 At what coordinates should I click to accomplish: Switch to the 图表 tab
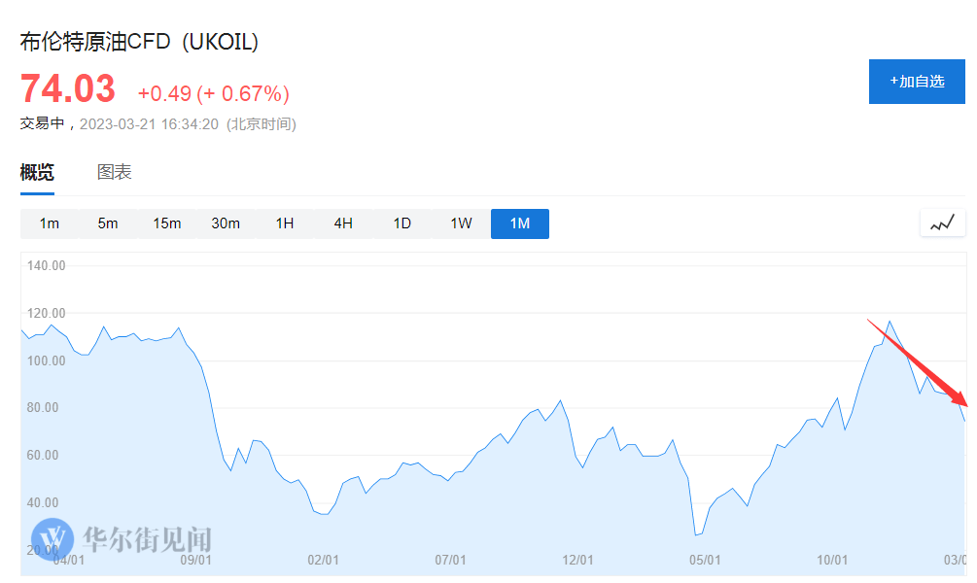115,173
